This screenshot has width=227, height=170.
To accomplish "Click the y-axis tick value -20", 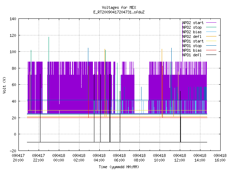I will tap(13, 151).
